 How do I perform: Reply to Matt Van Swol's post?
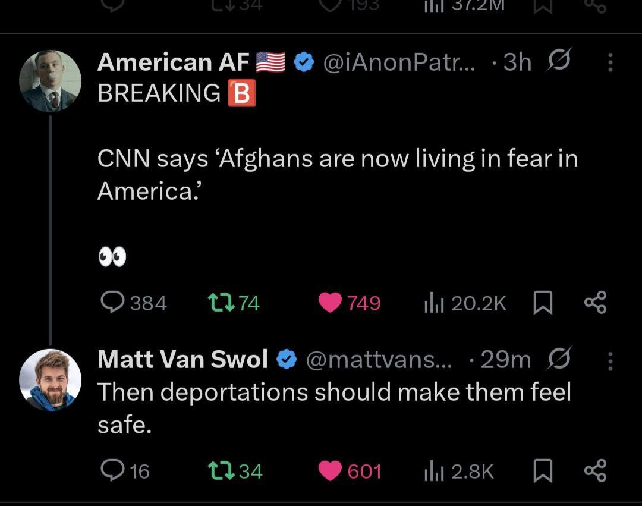111,472
